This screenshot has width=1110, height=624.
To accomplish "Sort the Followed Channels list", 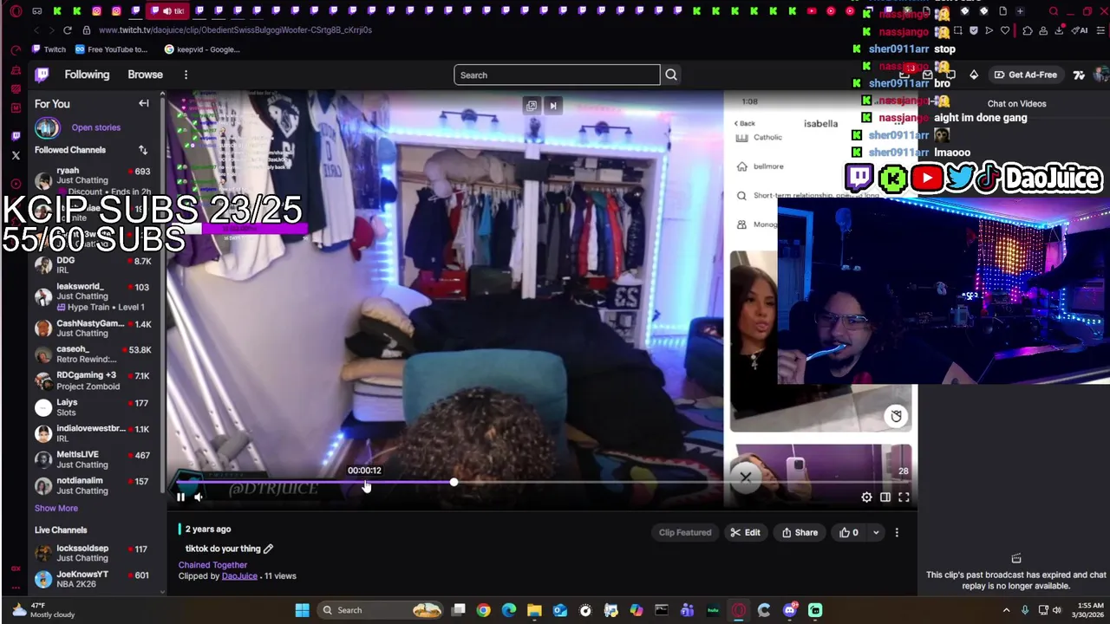I will [x=143, y=150].
